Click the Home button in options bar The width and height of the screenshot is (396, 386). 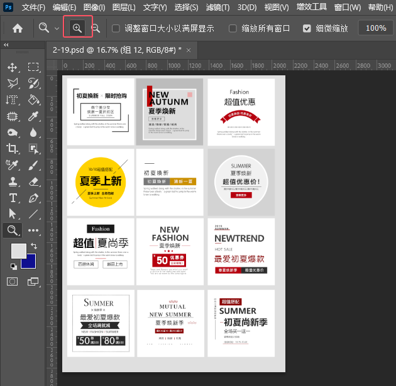click(18, 28)
